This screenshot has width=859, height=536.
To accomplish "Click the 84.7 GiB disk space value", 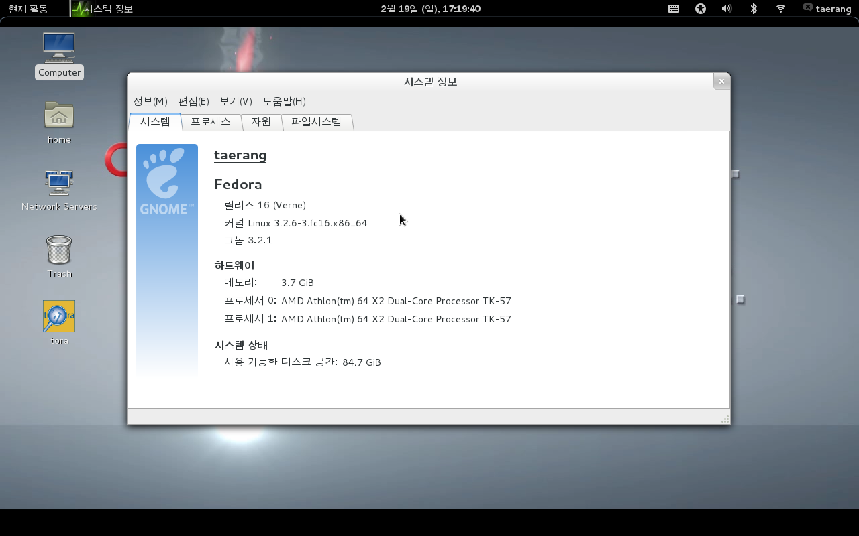I will click(x=362, y=362).
